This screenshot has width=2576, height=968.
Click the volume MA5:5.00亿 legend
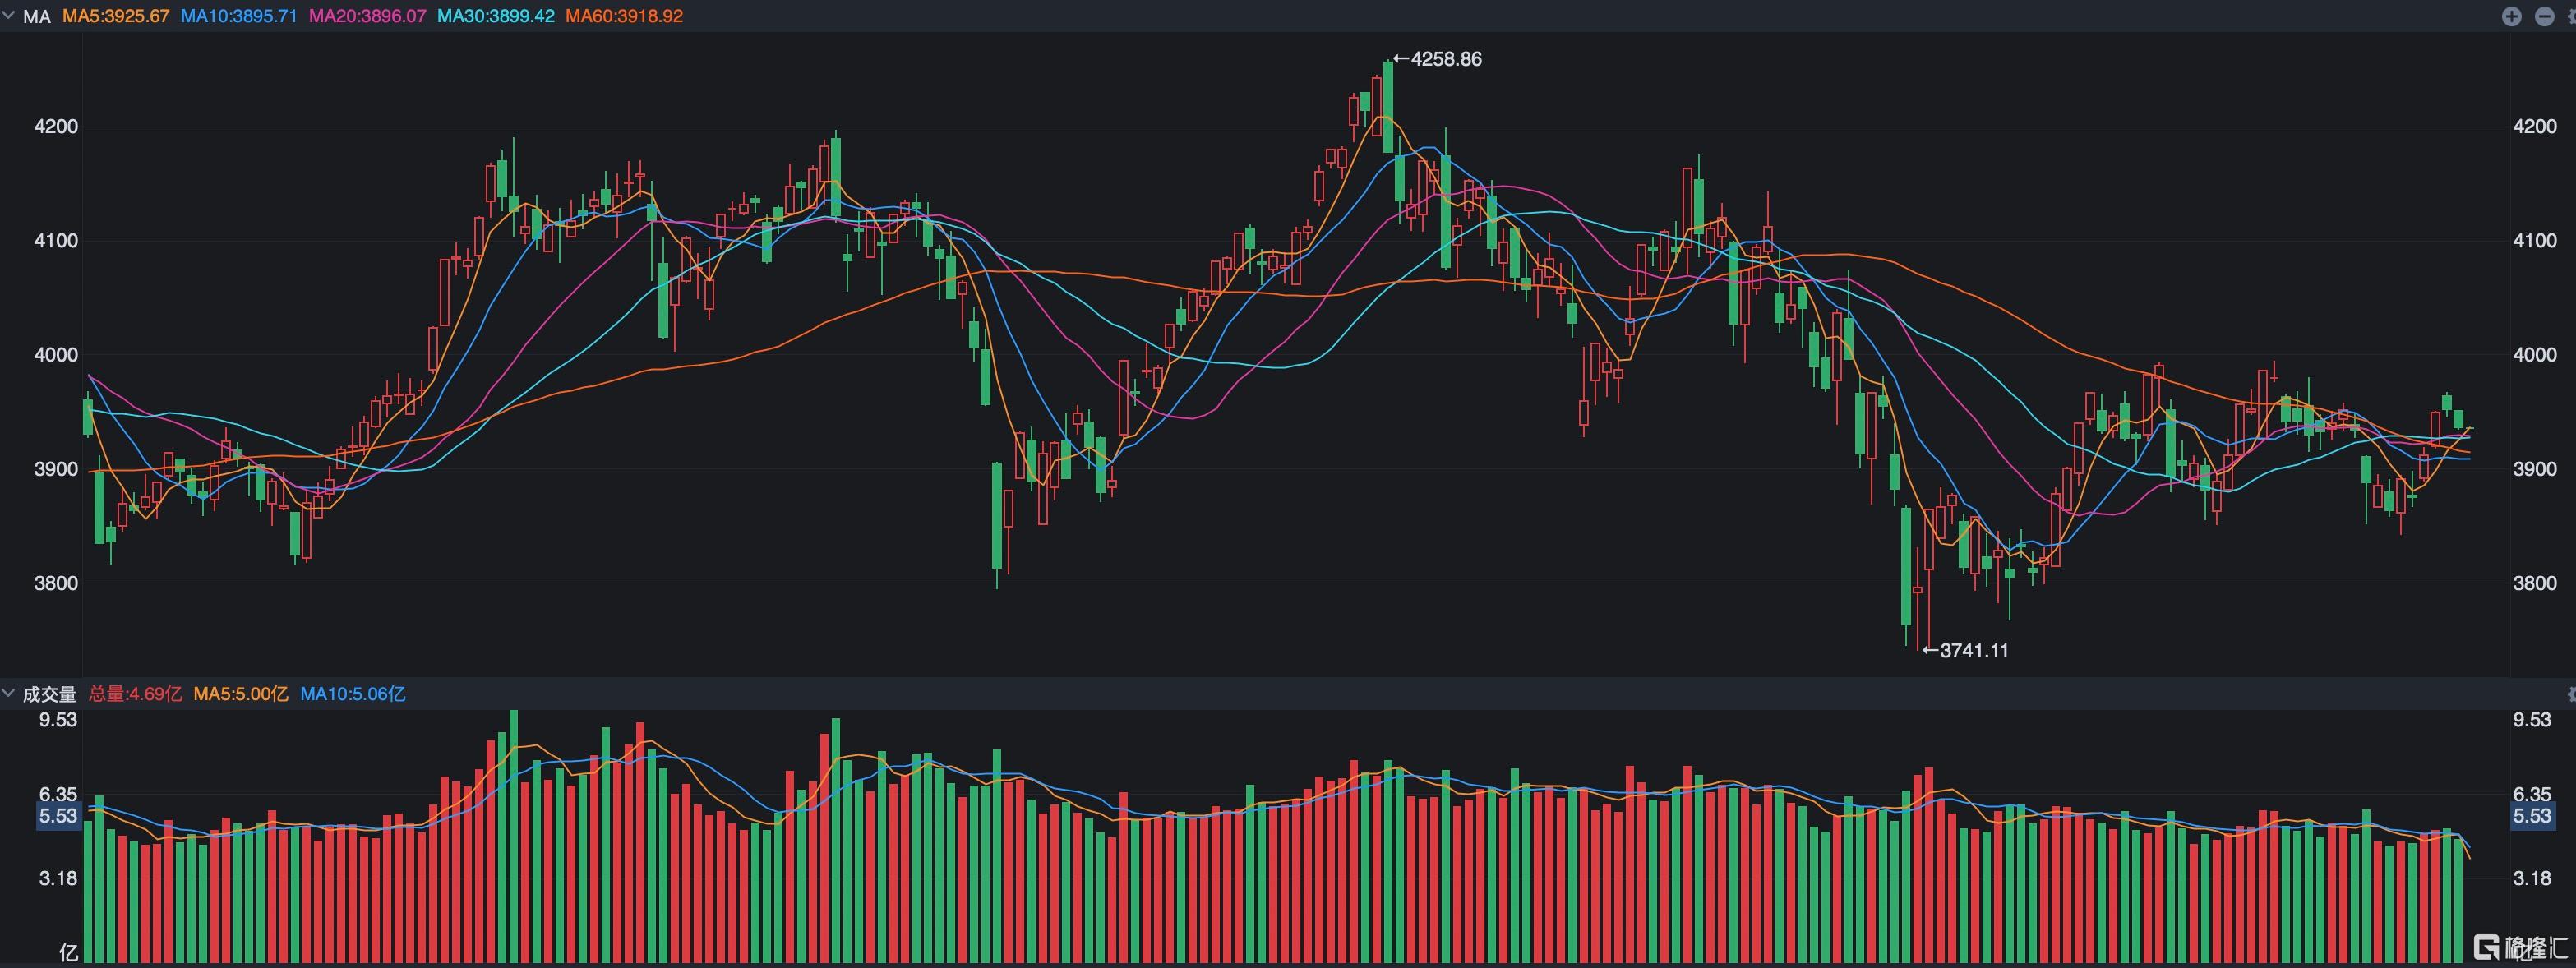click(241, 694)
